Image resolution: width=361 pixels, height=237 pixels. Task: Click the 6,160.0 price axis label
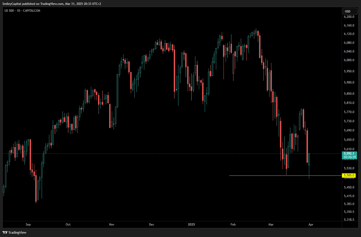[349, 25]
